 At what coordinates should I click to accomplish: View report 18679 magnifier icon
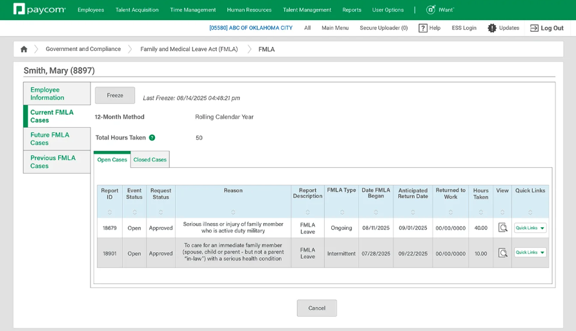pos(503,228)
